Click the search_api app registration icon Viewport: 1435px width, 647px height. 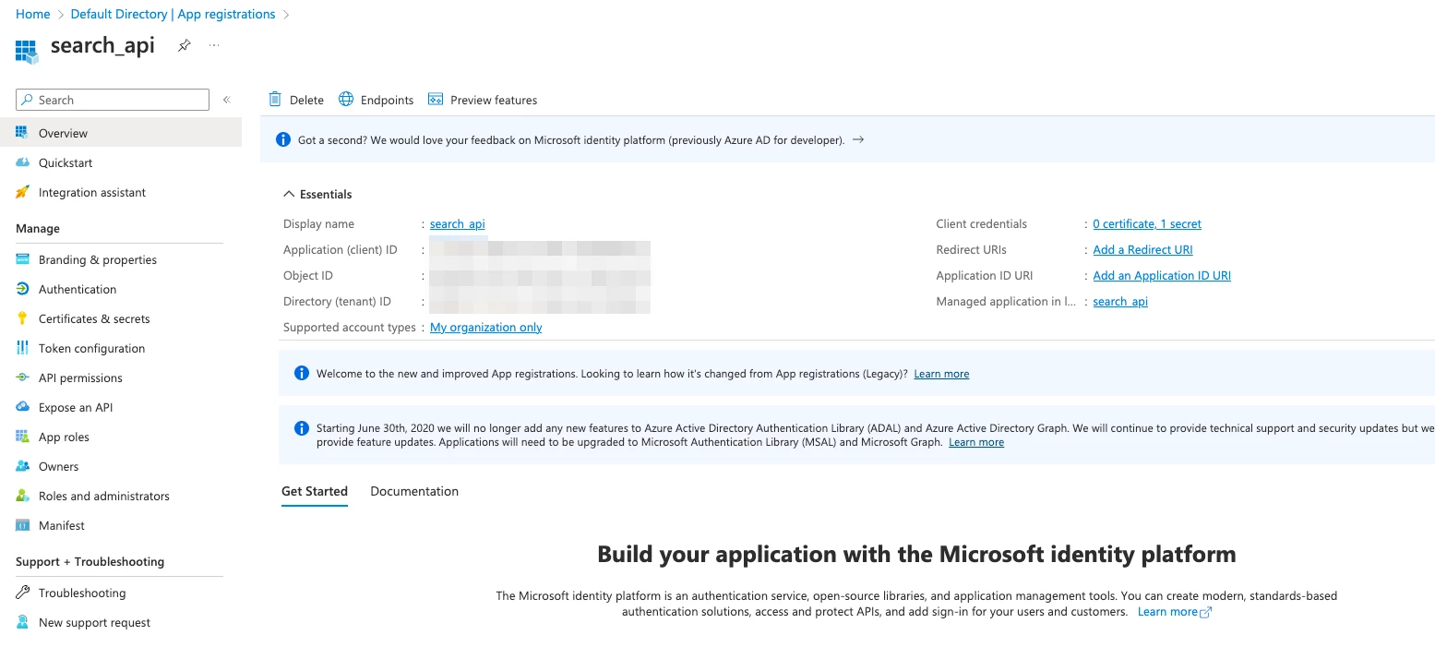(26, 50)
